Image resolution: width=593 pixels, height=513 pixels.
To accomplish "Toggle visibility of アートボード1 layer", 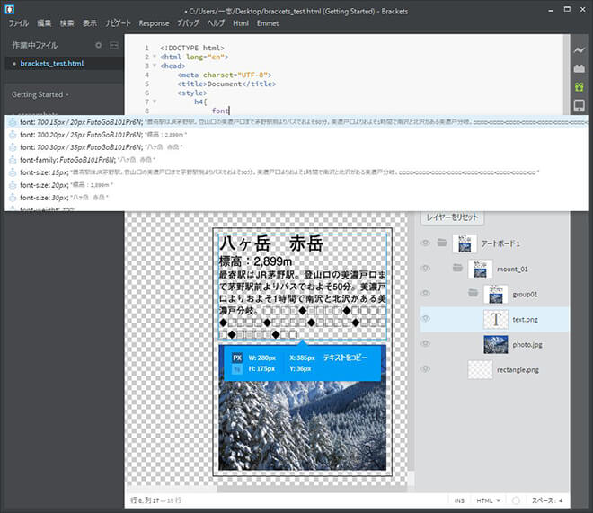I will 426,243.
